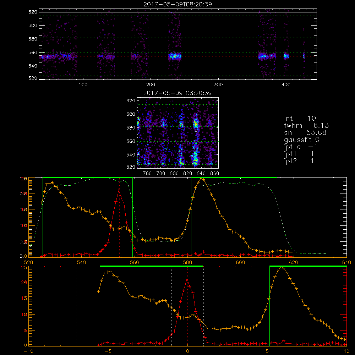Click the orange curve peak near 6 in bottom plot
355x355 pixels.
[x=282, y=268]
